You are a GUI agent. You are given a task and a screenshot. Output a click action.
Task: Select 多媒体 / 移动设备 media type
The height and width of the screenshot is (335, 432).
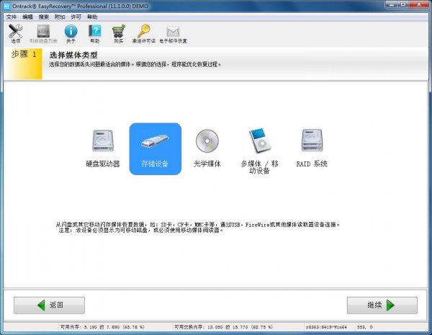(x=259, y=150)
